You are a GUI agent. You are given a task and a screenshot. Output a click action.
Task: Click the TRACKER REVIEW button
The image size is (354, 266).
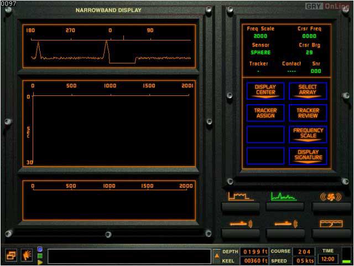pos(308,113)
